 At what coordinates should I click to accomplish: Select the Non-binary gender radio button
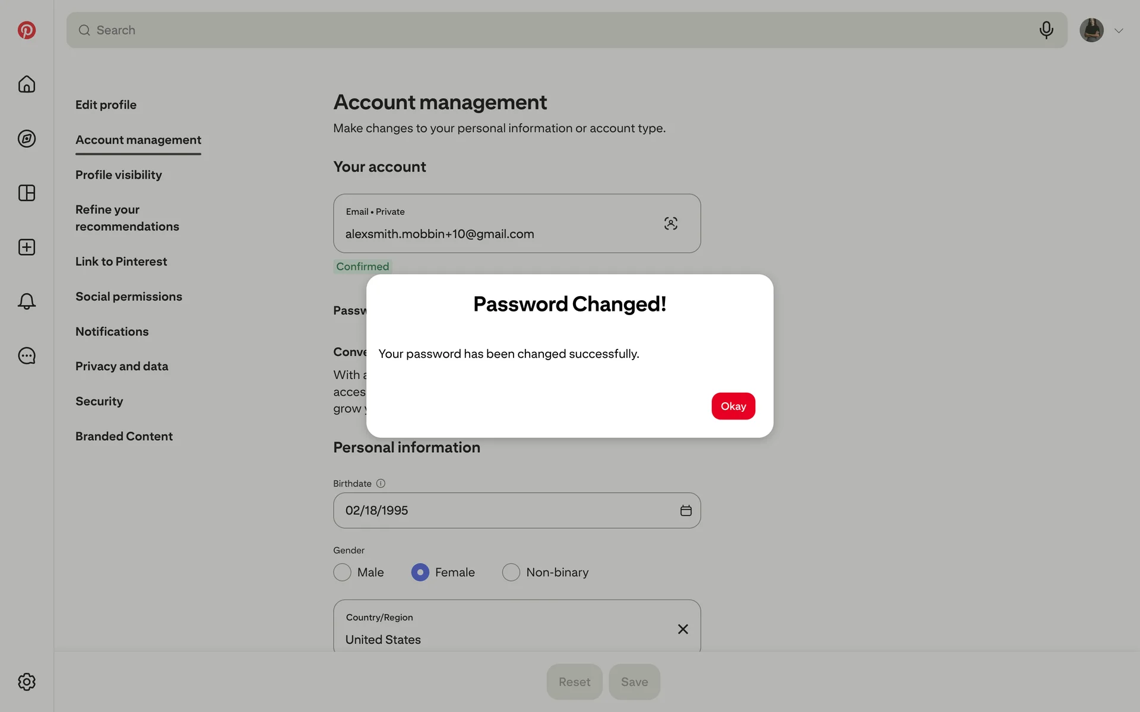tap(511, 572)
